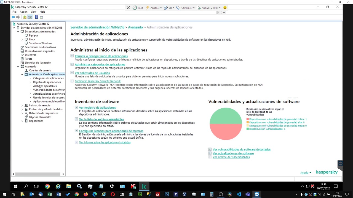Image resolution: width=353 pixels, height=198 pixels.
Task: Select Objetos eliminados tree item
Action: click(x=40, y=117)
